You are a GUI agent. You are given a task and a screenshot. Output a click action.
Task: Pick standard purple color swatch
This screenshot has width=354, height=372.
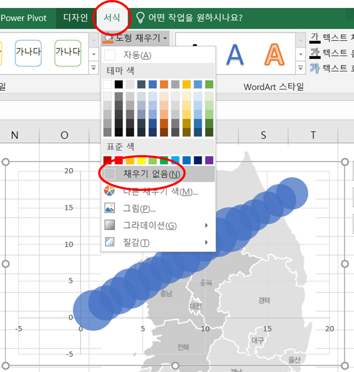click(209, 160)
